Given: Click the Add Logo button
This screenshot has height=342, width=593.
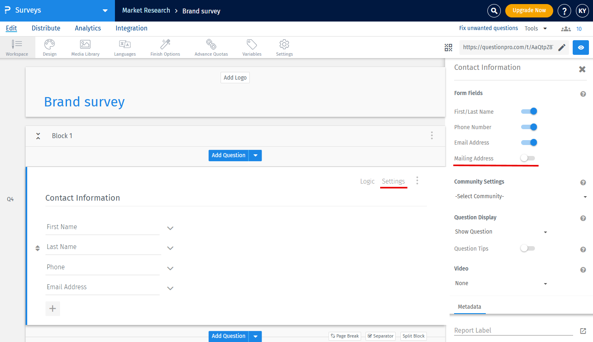Looking at the screenshot, I should coord(235,78).
